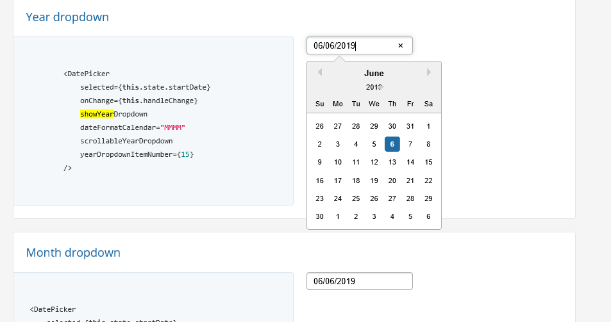This screenshot has height=322, width=611.
Task: Select June 13 in calendar
Action: pyautogui.click(x=392, y=162)
